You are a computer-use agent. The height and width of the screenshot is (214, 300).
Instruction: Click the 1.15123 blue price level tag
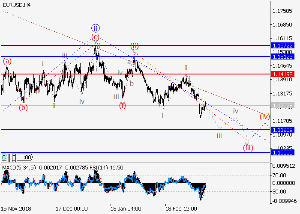tap(282, 56)
